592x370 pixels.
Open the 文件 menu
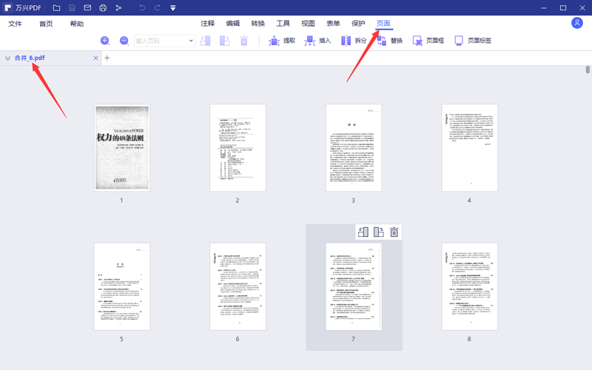pos(16,24)
